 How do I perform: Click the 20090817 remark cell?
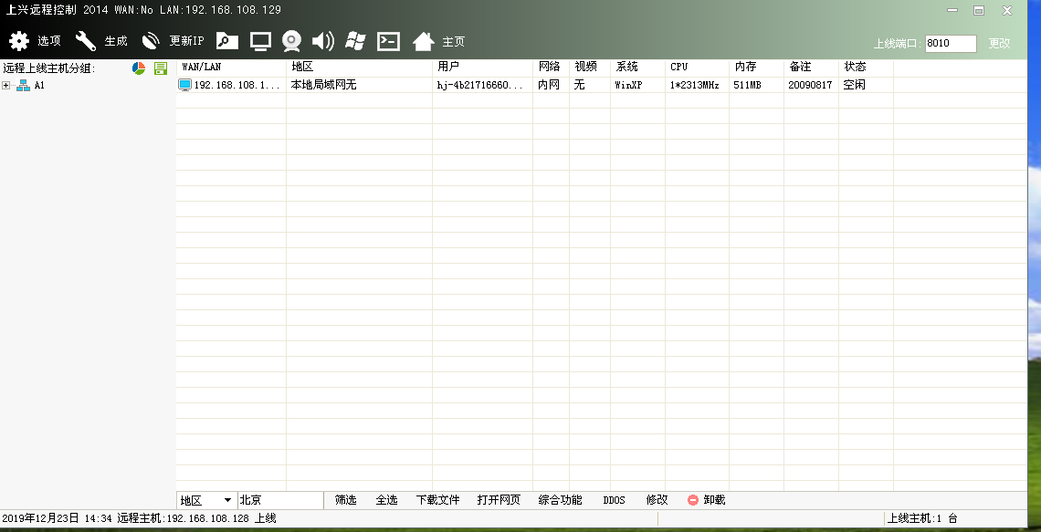810,85
